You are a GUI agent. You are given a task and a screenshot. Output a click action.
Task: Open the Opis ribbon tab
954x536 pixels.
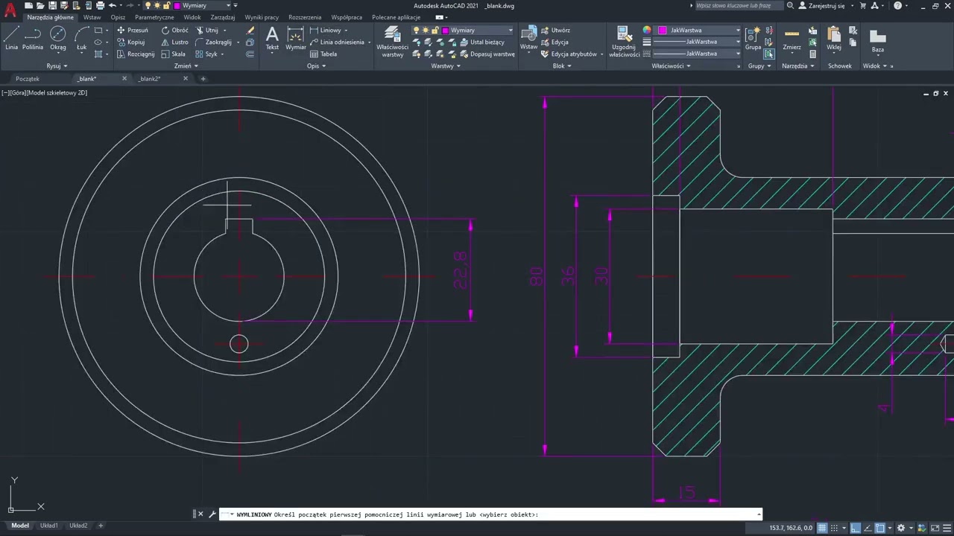coord(118,17)
